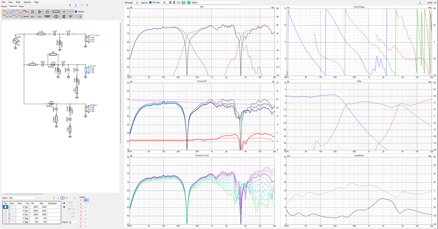Edit the Part # field containing D2
438x229 pixels.
(73, 222)
